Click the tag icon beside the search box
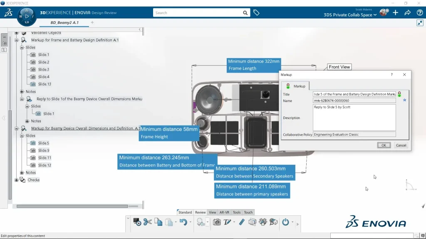This screenshot has width=426, height=239. pos(256,13)
